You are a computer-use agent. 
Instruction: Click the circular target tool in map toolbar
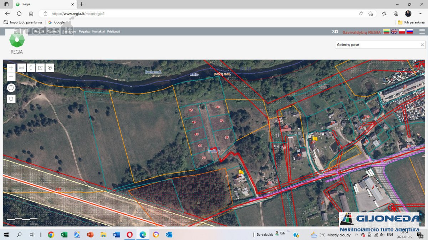point(50,68)
